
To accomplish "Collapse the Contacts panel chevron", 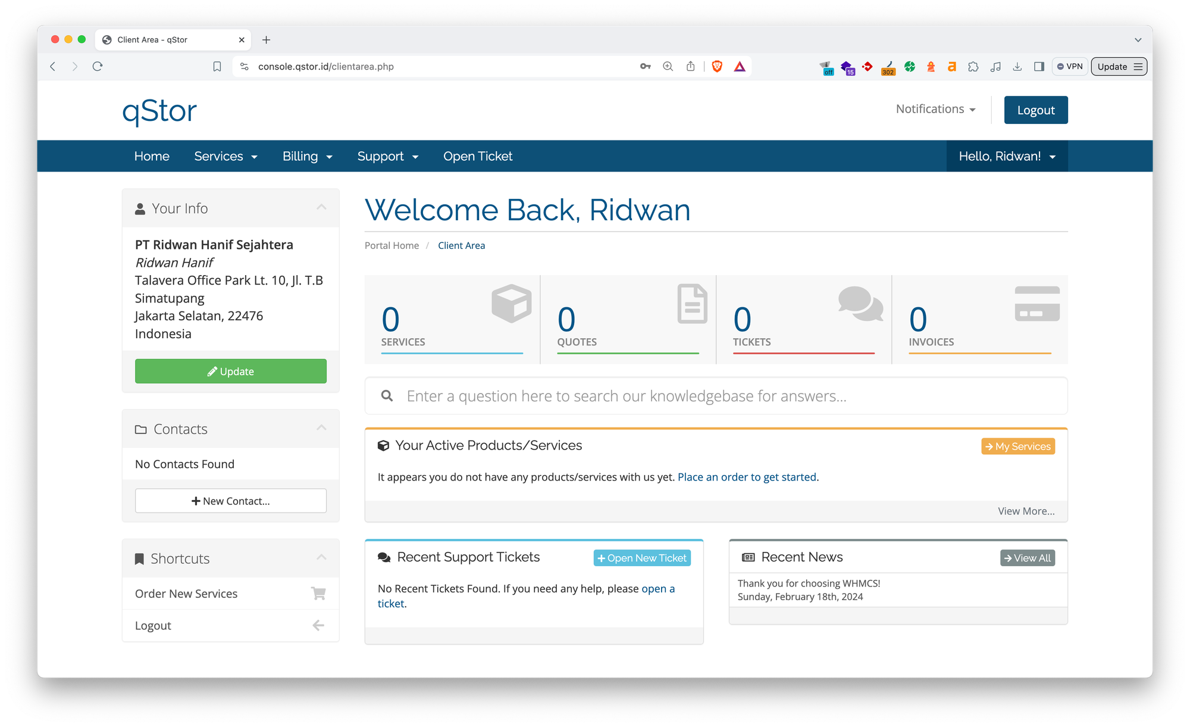I will (x=321, y=428).
